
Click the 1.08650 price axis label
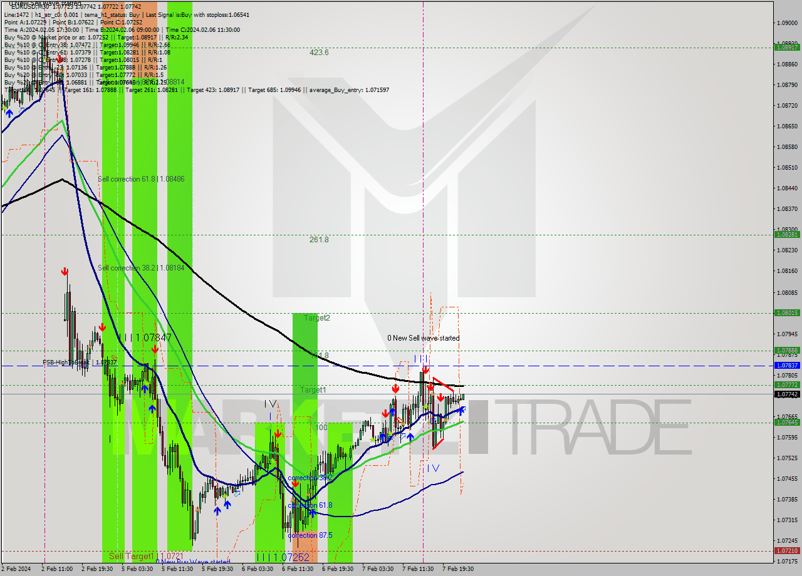787,126
